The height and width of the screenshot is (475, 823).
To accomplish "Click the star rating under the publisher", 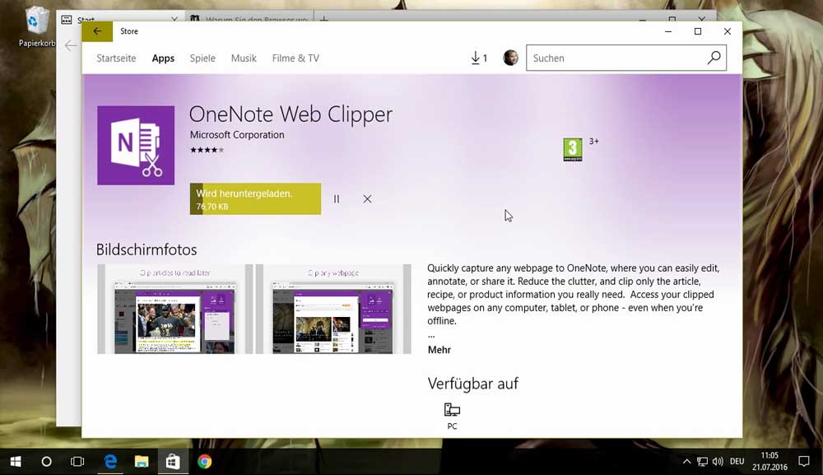I will [x=207, y=150].
